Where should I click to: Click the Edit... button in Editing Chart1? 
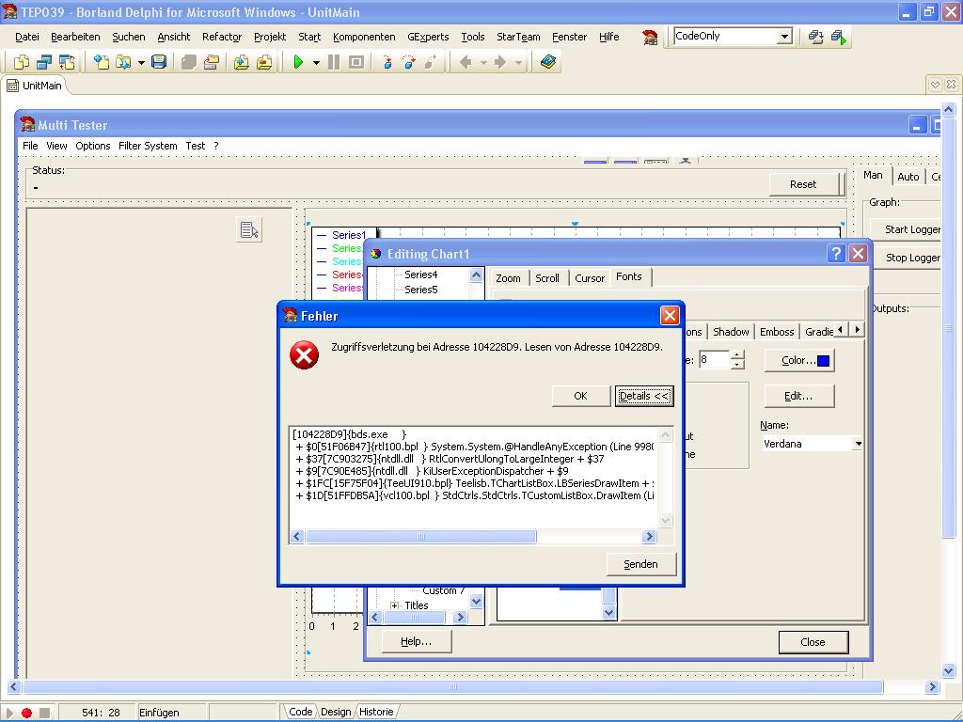click(x=798, y=396)
